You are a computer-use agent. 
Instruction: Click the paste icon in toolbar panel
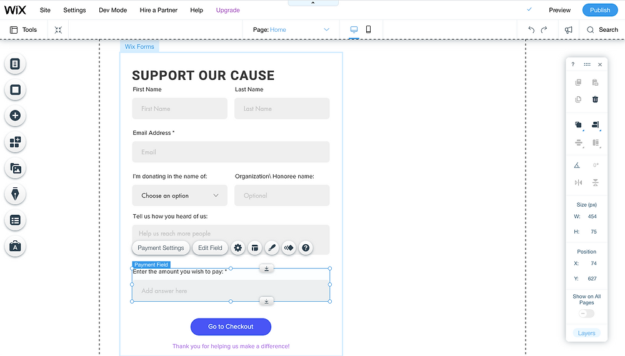pyautogui.click(x=595, y=82)
